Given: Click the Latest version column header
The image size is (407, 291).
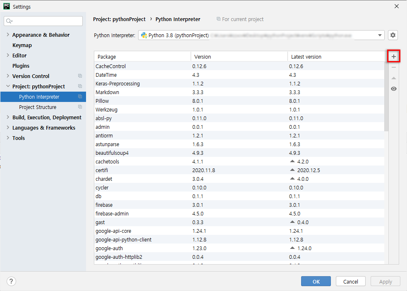Looking at the screenshot, I should [336, 57].
